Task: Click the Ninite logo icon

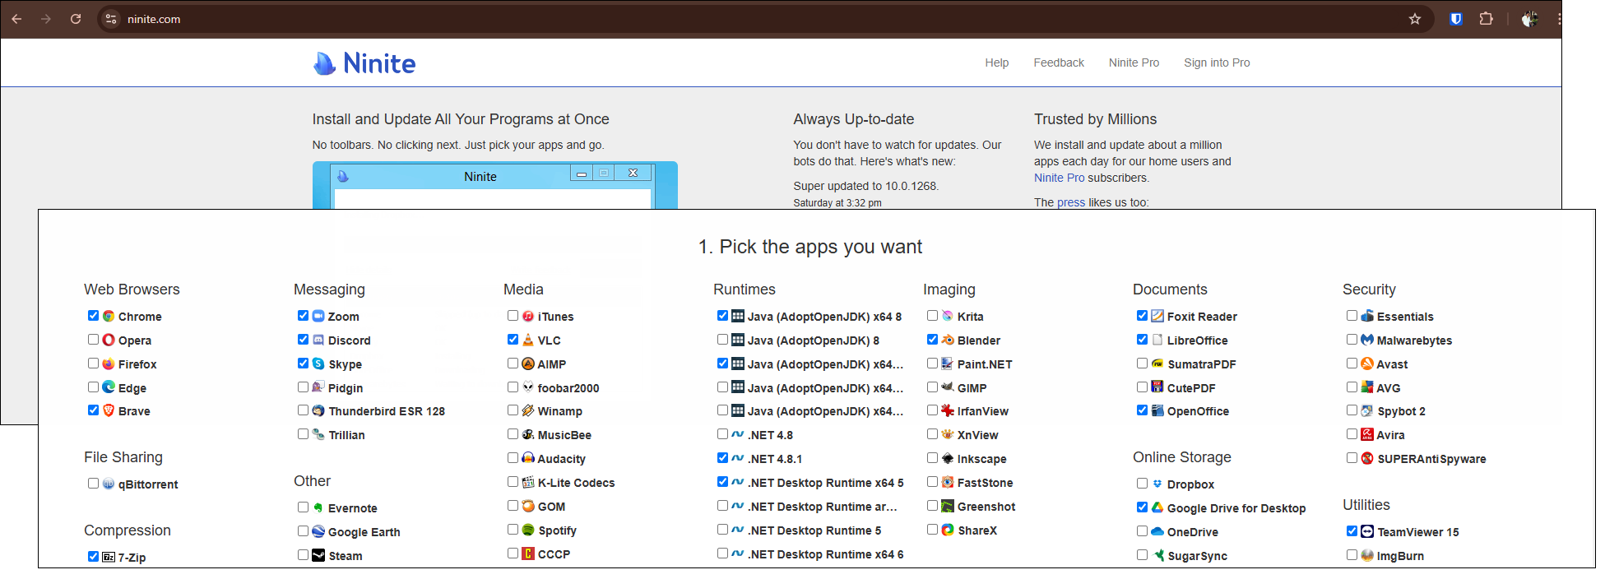Action: point(325,63)
